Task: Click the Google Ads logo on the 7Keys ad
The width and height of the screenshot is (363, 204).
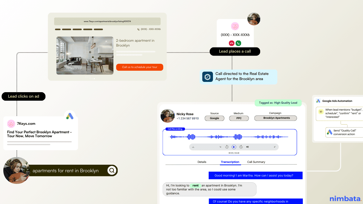Action: tap(70, 116)
